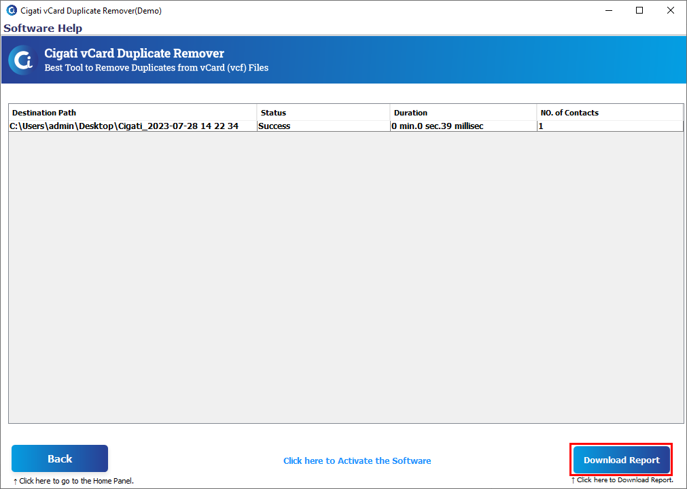This screenshot has height=489, width=687.
Task: Minimize the Cigati window
Action: click(x=609, y=10)
